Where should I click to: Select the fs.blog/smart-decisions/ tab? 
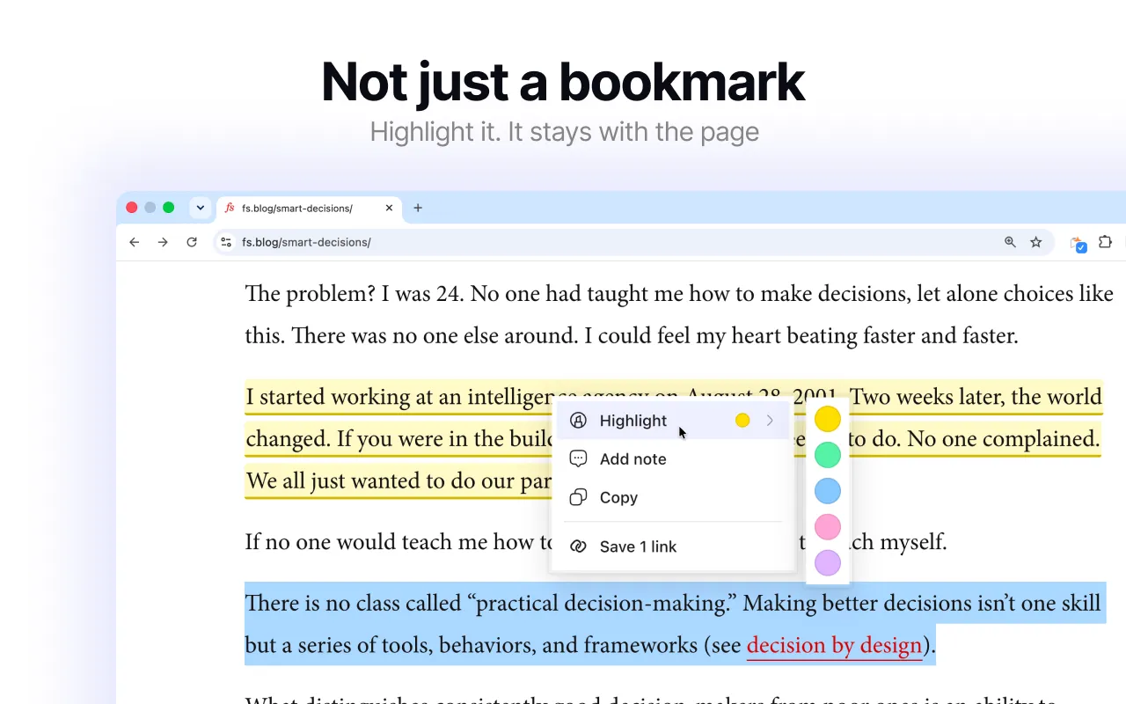tap(309, 209)
